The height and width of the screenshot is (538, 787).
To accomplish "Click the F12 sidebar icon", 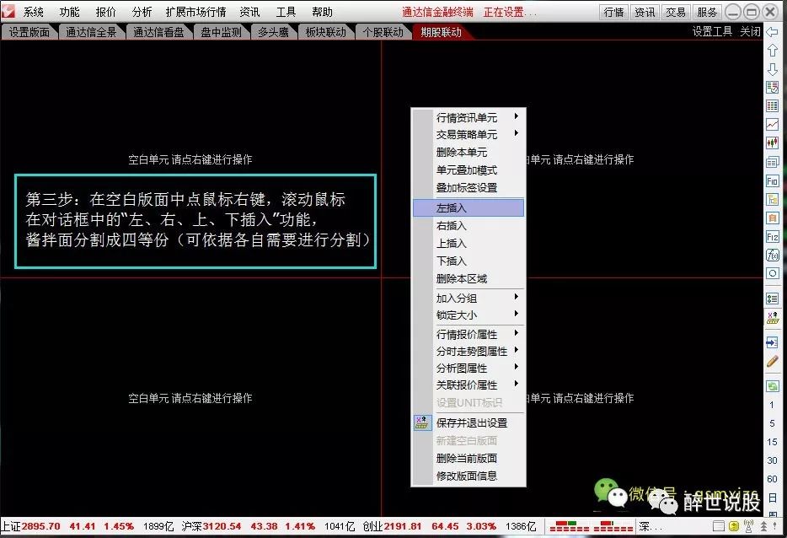I will point(773,237).
